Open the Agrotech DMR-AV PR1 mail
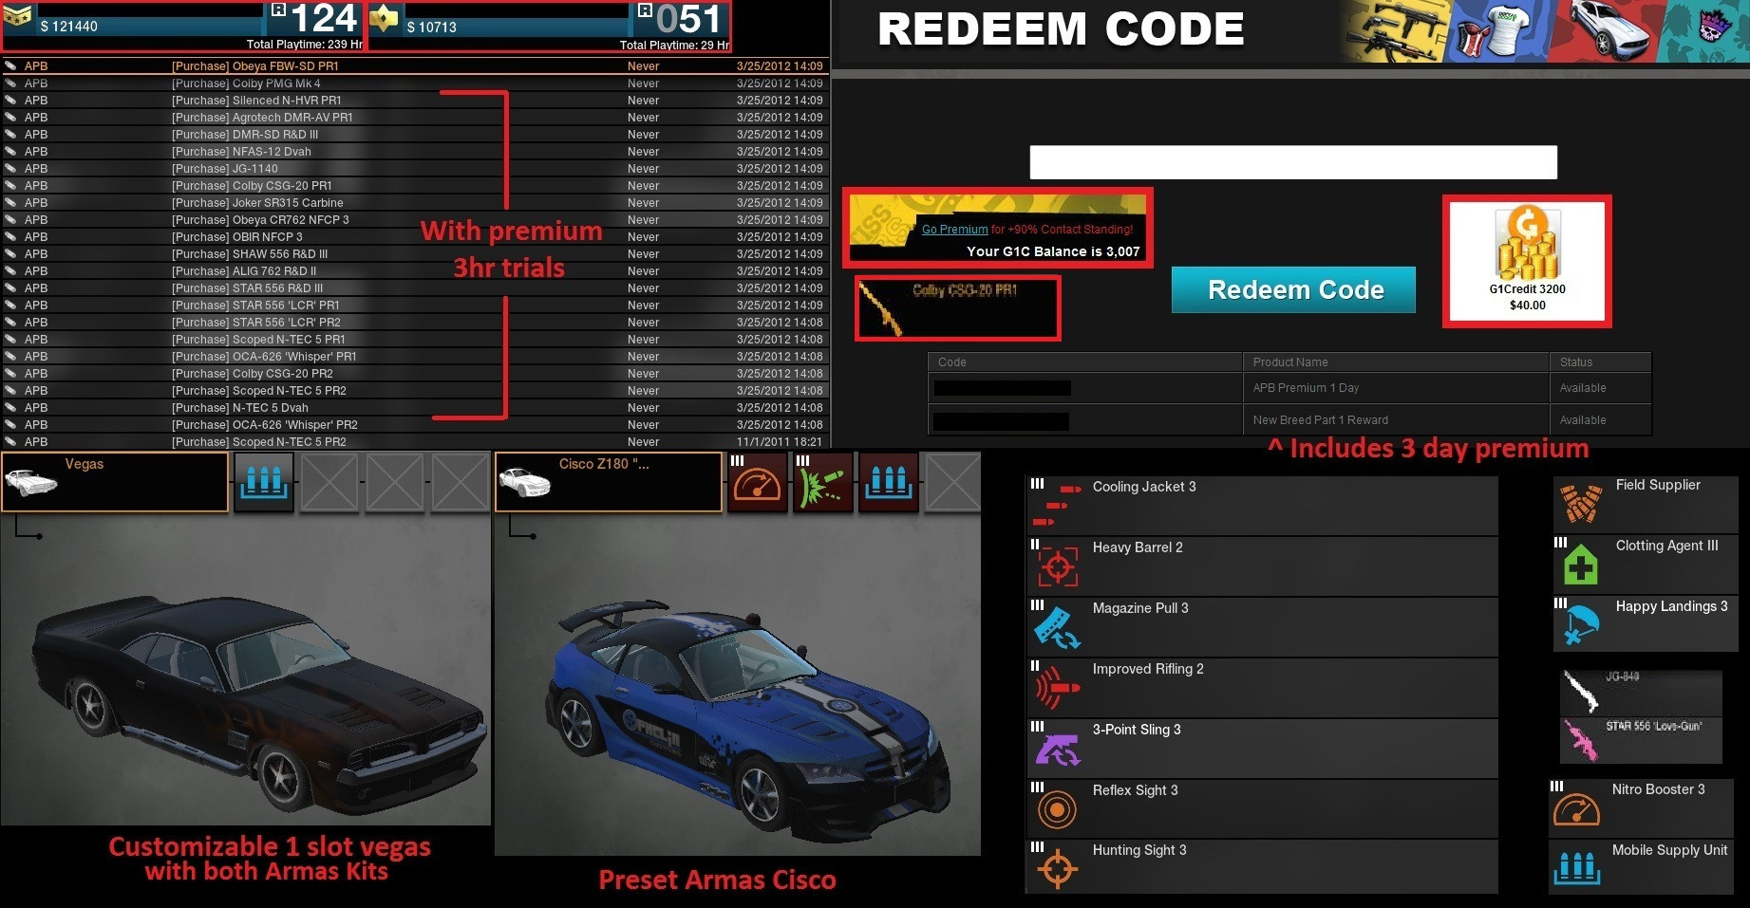Screen dimensions: 1750x908 415,117
